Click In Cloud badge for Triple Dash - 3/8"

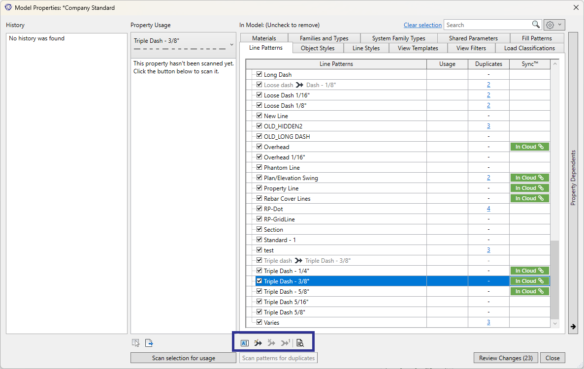529,281
